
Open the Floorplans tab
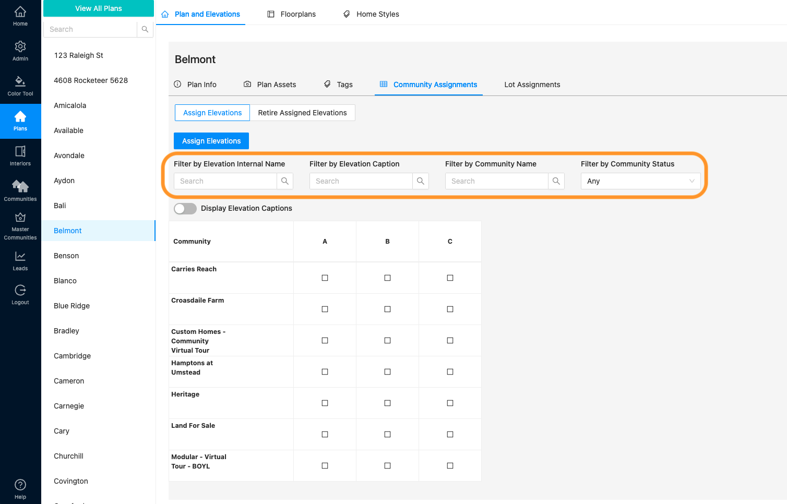[292, 14]
